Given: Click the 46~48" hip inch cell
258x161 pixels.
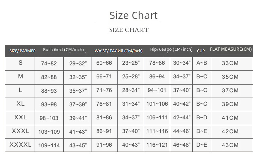Looking at the screenshot, I should [x=182, y=145].
